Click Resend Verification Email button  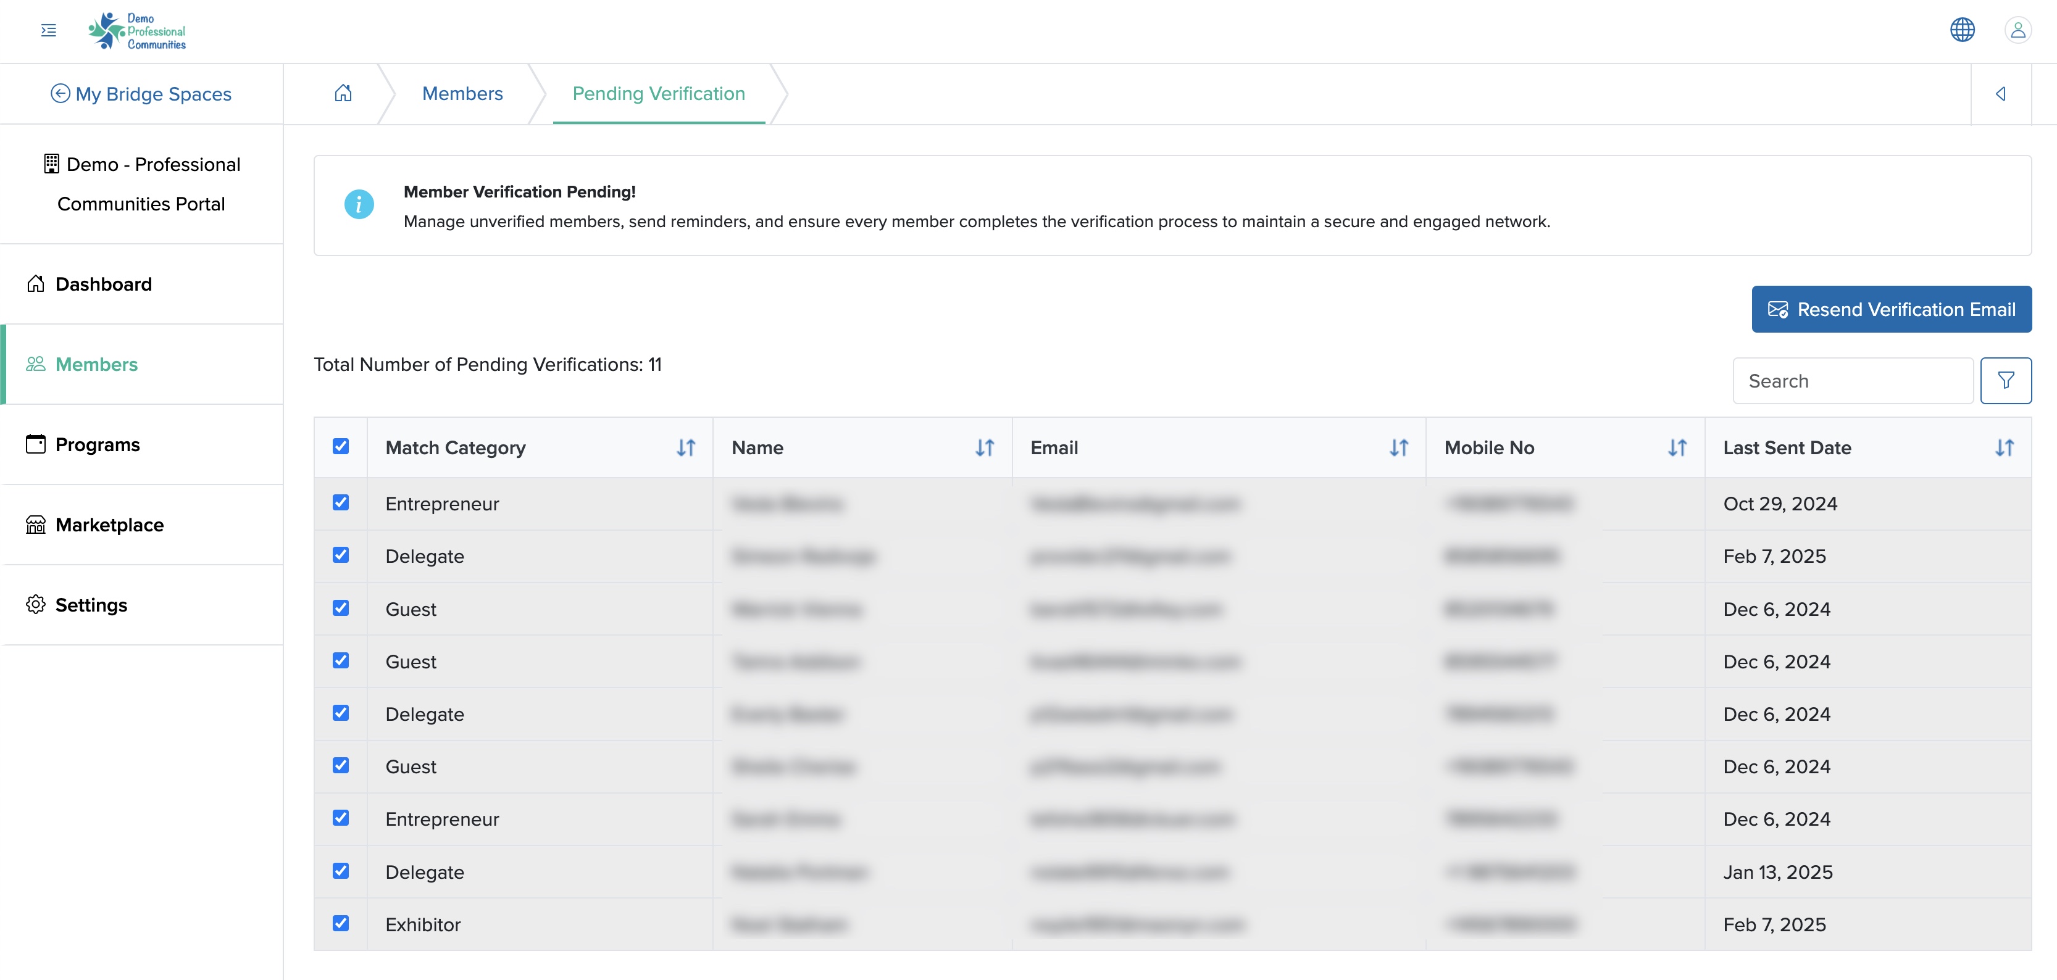(x=1891, y=309)
